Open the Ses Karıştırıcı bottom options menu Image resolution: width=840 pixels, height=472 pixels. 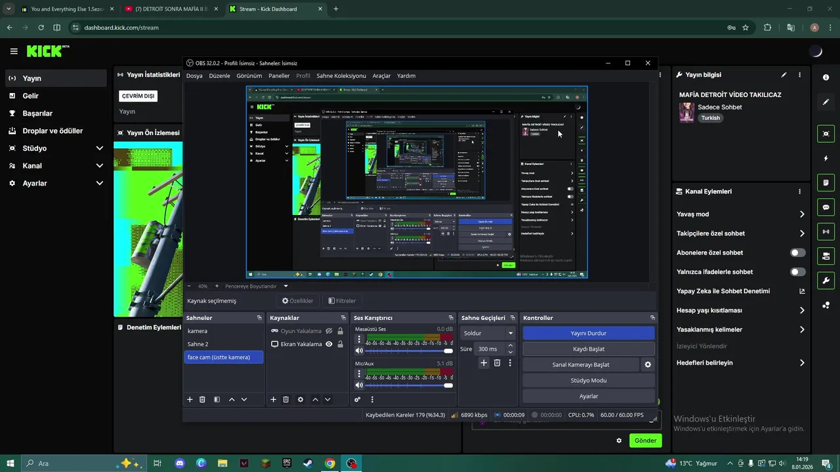coord(372,399)
